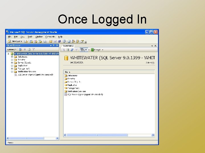
Task: Select Databases in the Object Explorer tree
Action: point(22,57)
